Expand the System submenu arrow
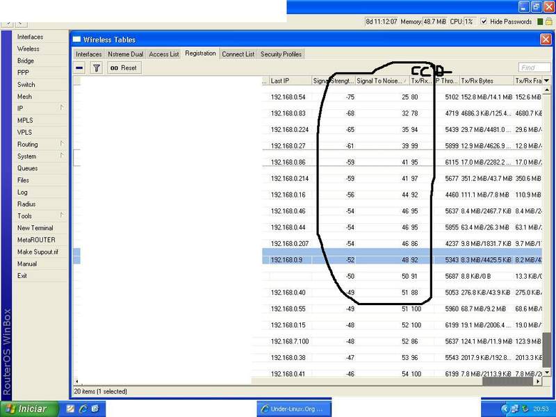Viewport: 556px width, 417px height. tap(62, 156)
